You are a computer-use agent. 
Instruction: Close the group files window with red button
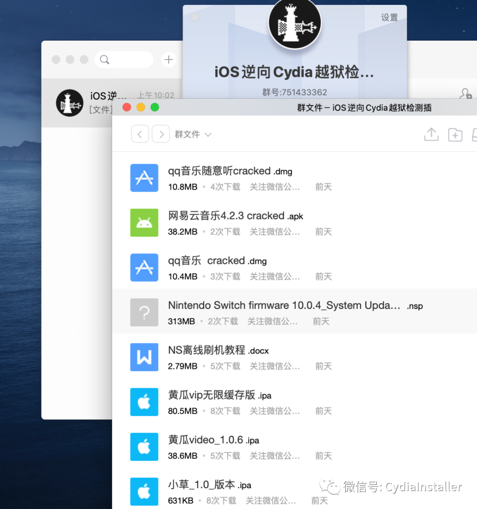[127, 107]
